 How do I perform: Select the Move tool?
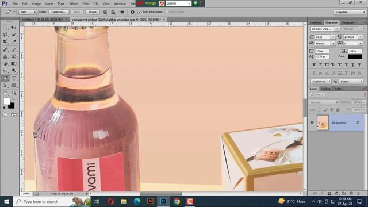coord(14,28)
